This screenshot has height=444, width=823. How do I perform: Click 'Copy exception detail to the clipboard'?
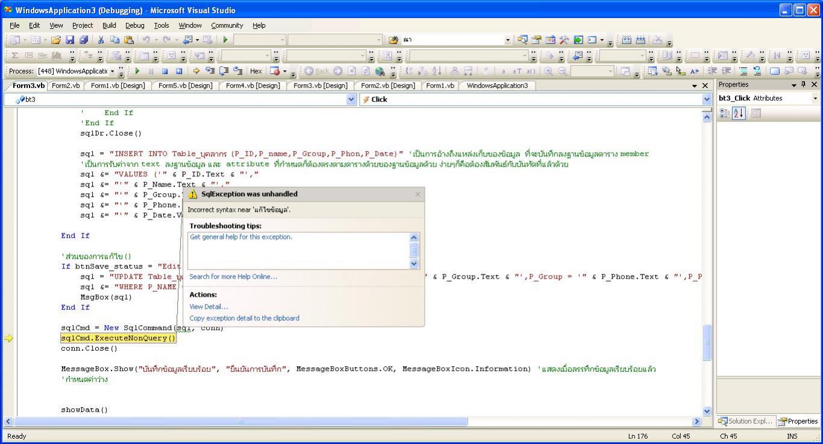pyautogui.click(x=244, y=318)
